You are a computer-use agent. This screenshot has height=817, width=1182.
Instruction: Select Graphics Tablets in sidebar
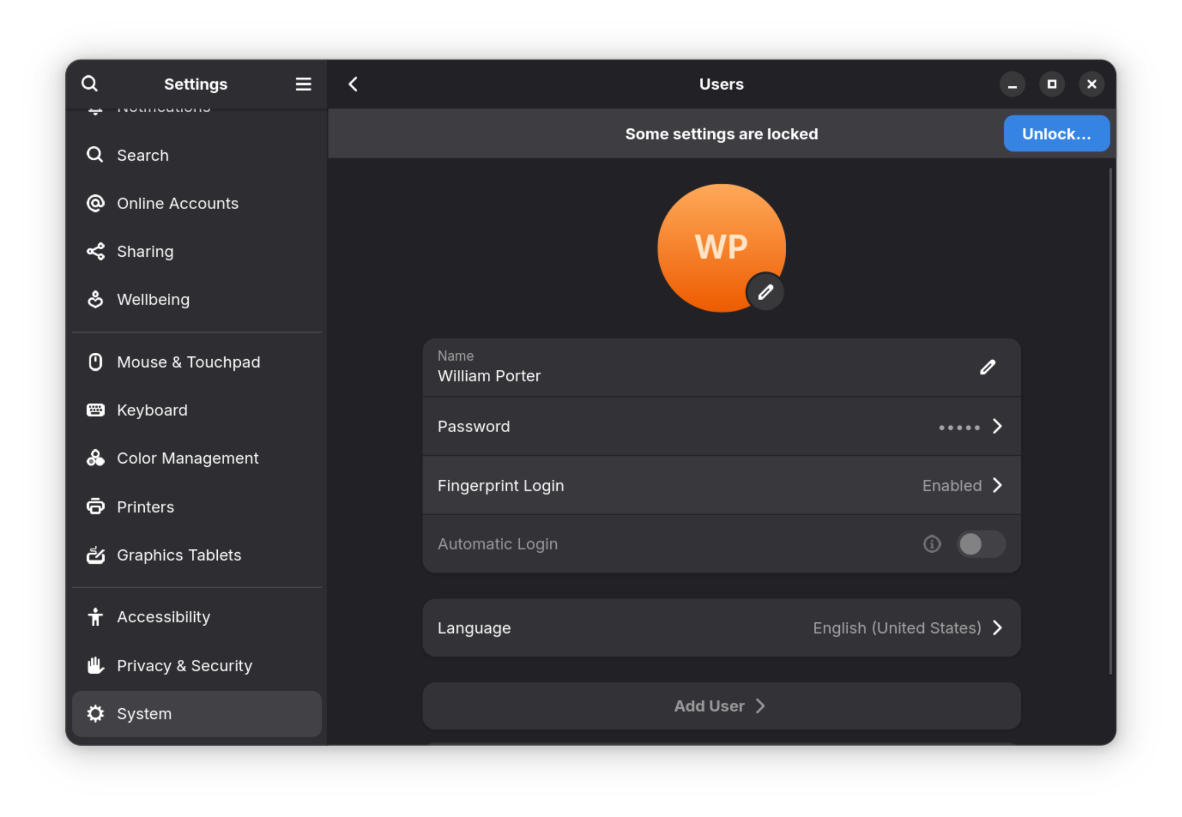click(197, 555)
